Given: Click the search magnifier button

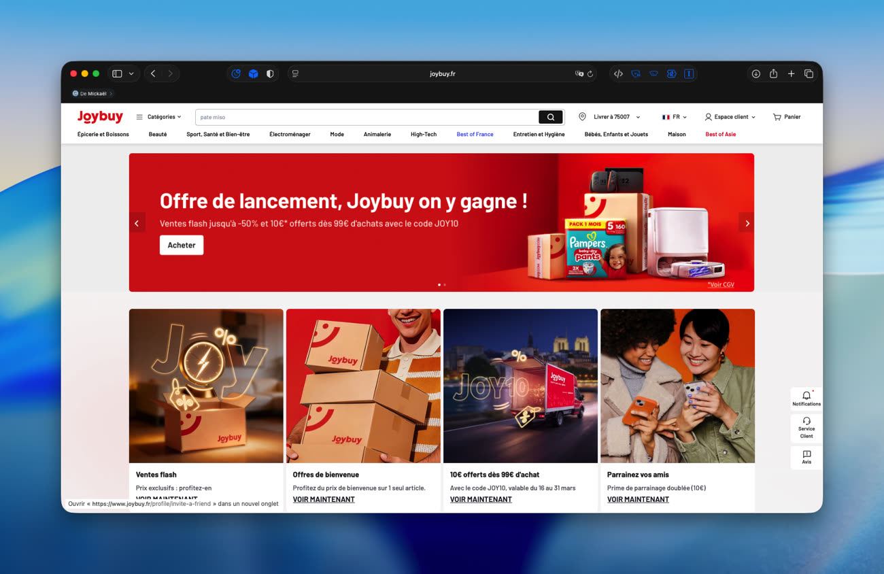Looking at the screenshot, I should coord(550,117).
